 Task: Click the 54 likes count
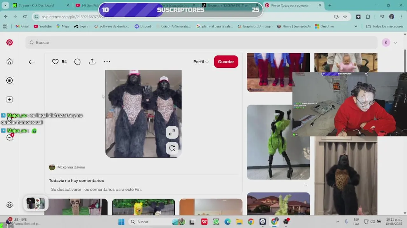[x=64, y=62]
